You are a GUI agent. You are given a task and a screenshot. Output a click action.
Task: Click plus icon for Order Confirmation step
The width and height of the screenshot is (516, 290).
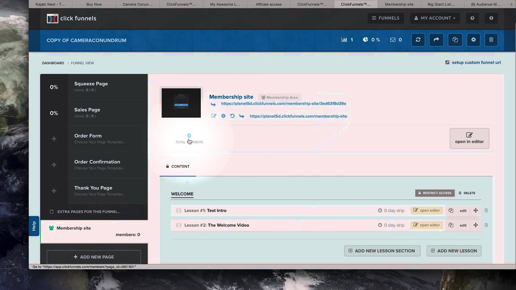point(54,165)
